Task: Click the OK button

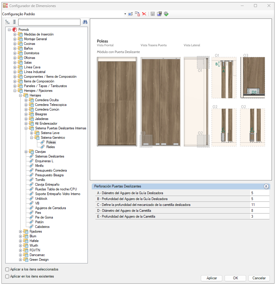Action: click(235, 278)
